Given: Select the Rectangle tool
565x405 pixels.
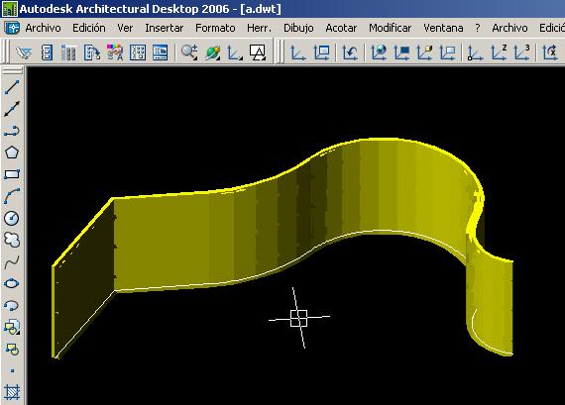Looking at the screenshot, I should (x=12, y=174).
